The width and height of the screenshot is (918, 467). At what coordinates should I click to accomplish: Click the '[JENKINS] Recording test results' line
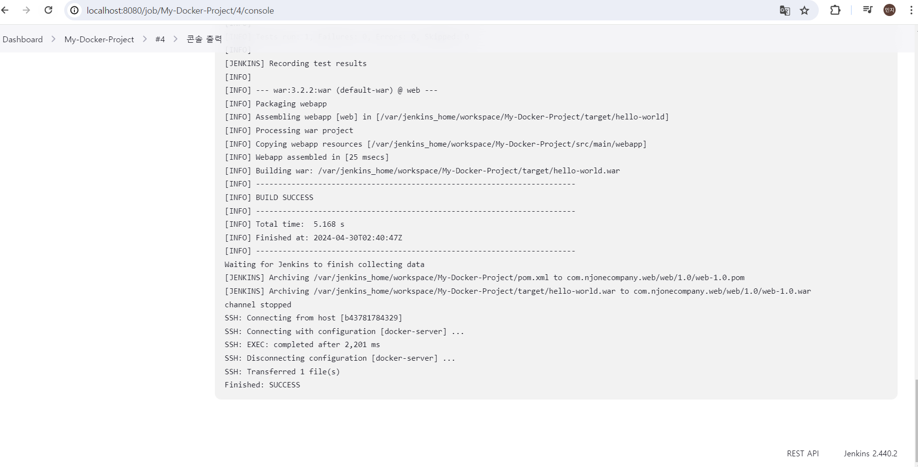(296, 64)
